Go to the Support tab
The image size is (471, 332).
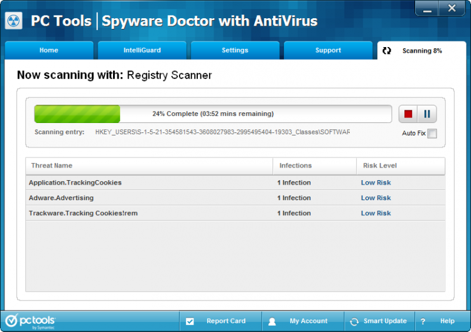pos(328,50)
